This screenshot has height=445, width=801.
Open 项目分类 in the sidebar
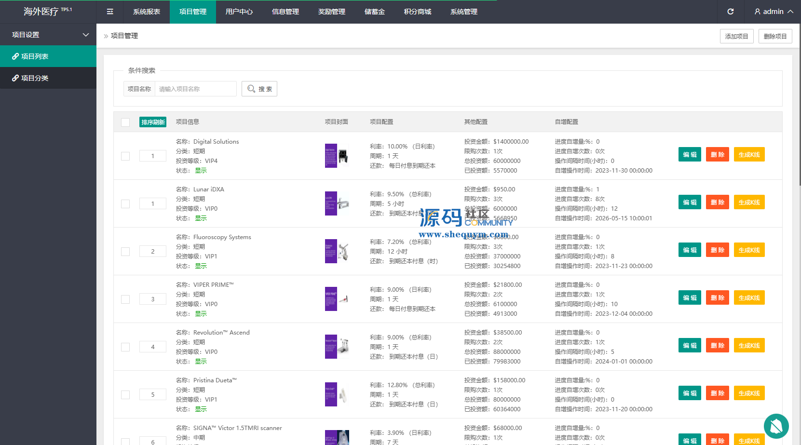coord(48,78)
